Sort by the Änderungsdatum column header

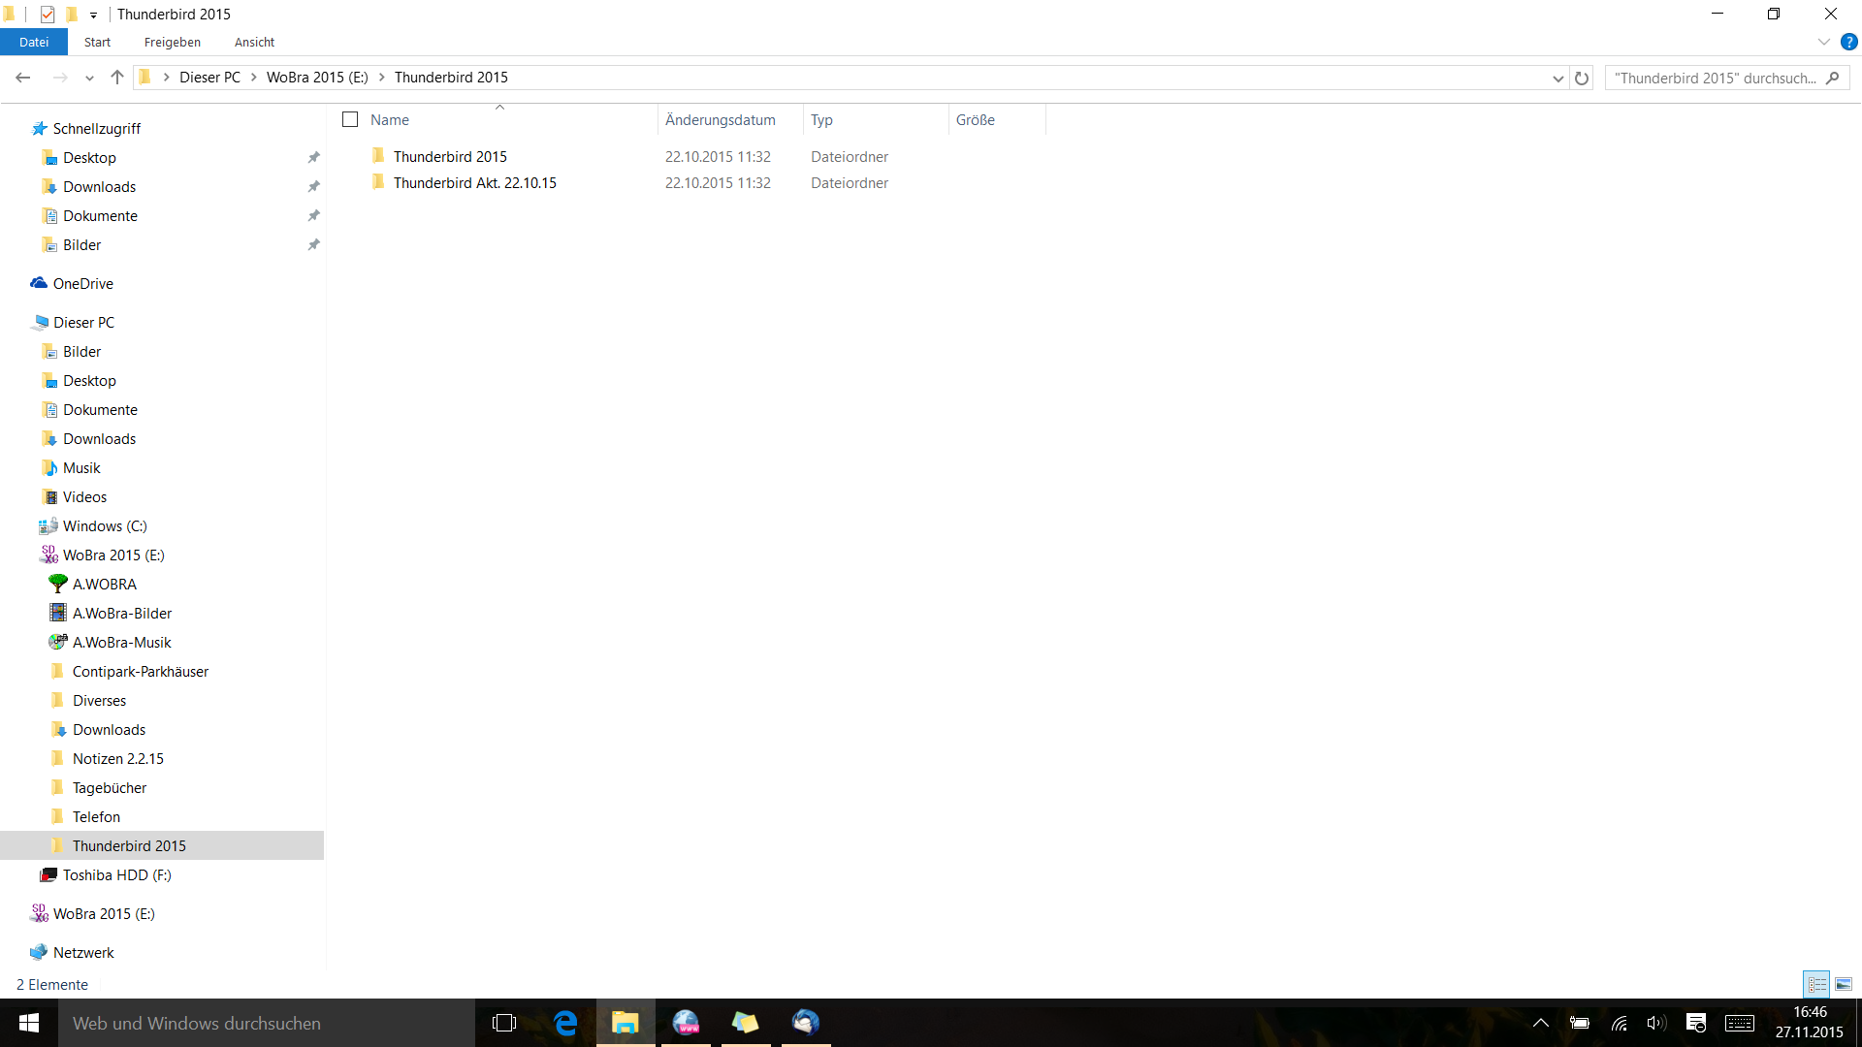pyautogui.click(x=721, y=120)
